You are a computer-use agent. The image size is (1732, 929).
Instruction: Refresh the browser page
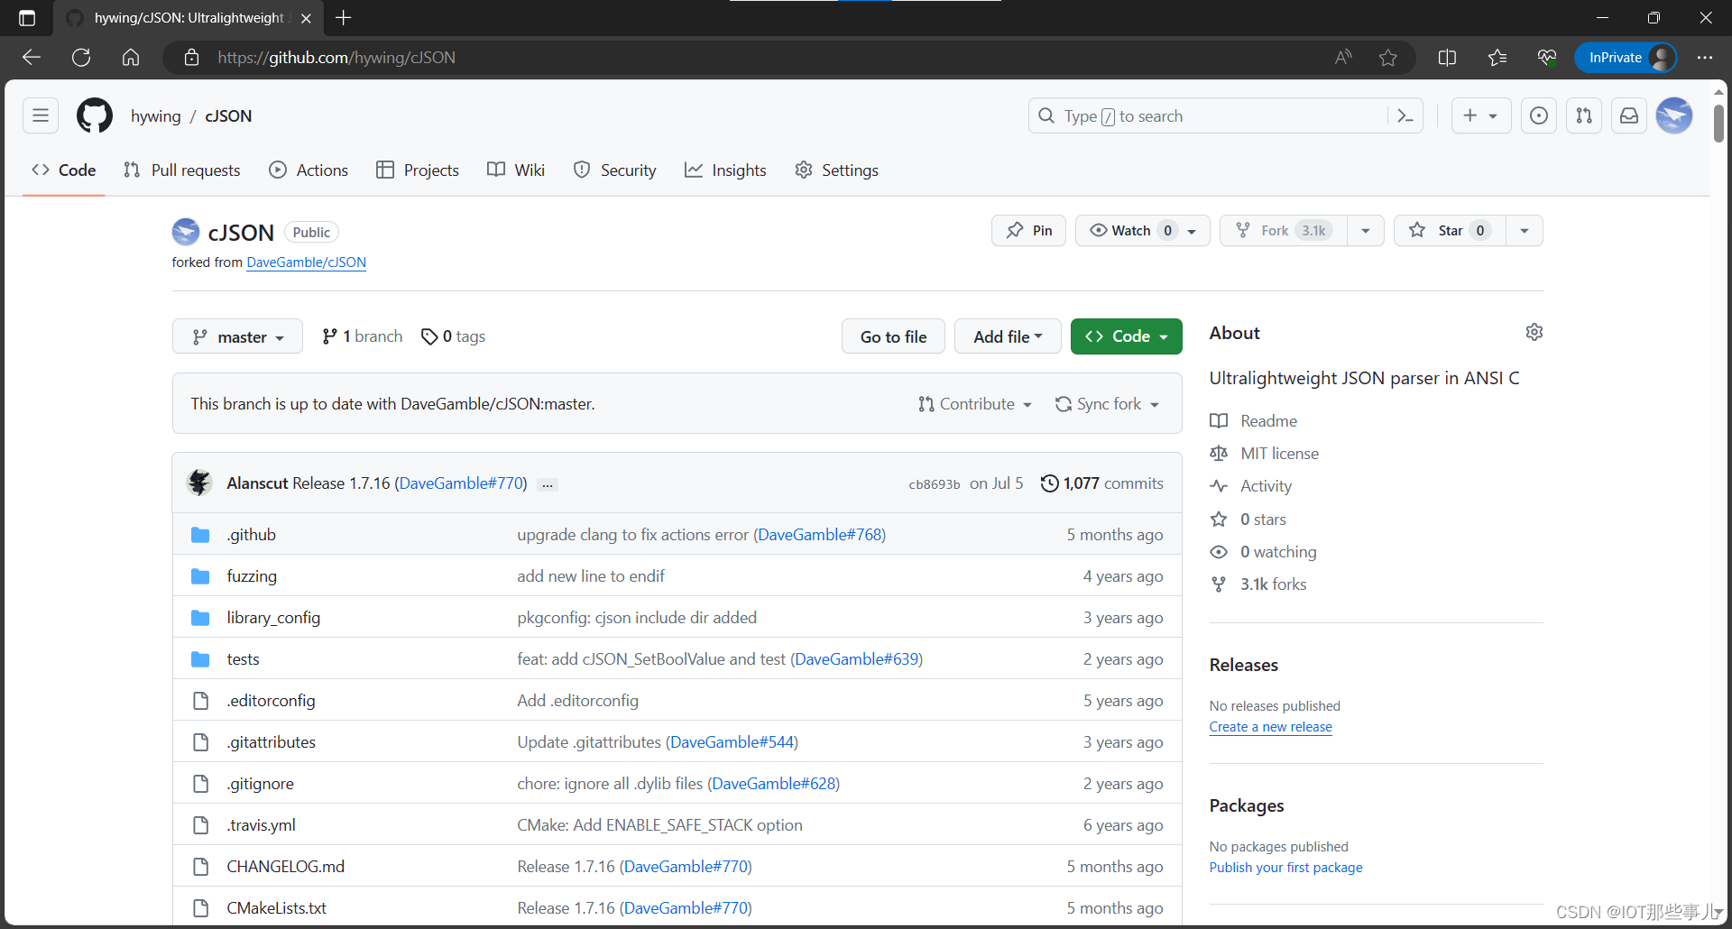[81, 58]
